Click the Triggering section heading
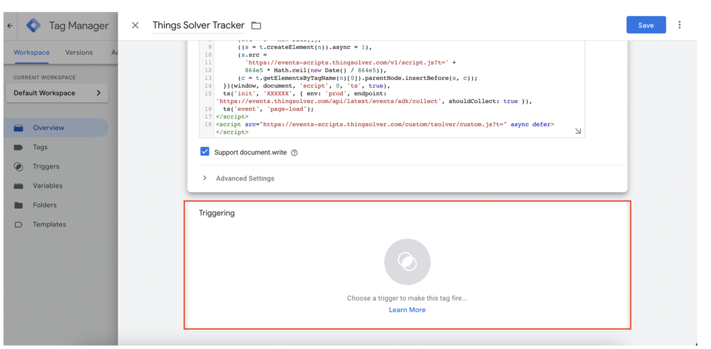The height and width of the screenshot is (349, 711). pyautogui.click(x=217, y=213)
